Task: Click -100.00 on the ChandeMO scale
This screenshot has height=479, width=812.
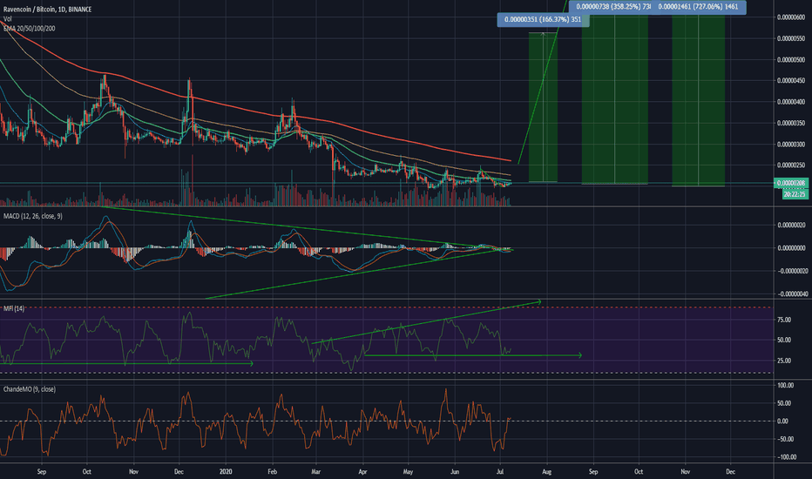Action: (786, 457)
